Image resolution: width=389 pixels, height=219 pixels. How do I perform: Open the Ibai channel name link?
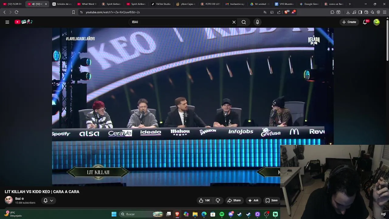18,199
